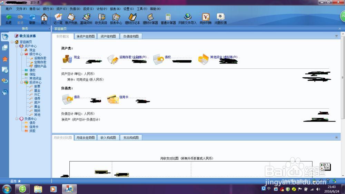Select the gears sidebar icon

click(5, 81)
